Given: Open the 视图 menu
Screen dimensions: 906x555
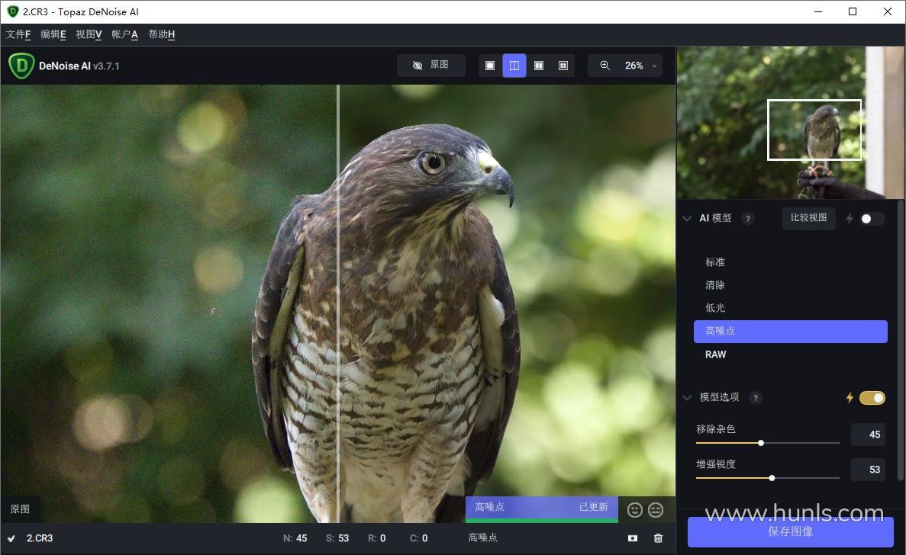Looking at the screenshot, I should click(x=89, y=34).
